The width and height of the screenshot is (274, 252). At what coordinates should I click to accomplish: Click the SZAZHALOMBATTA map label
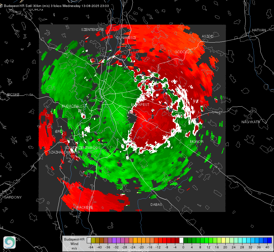point(64,152)
